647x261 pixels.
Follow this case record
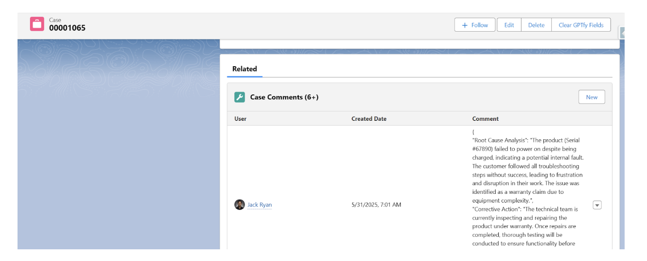(x=475, y=25)
